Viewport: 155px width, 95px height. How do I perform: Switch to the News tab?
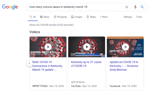[x=45, y=17]
